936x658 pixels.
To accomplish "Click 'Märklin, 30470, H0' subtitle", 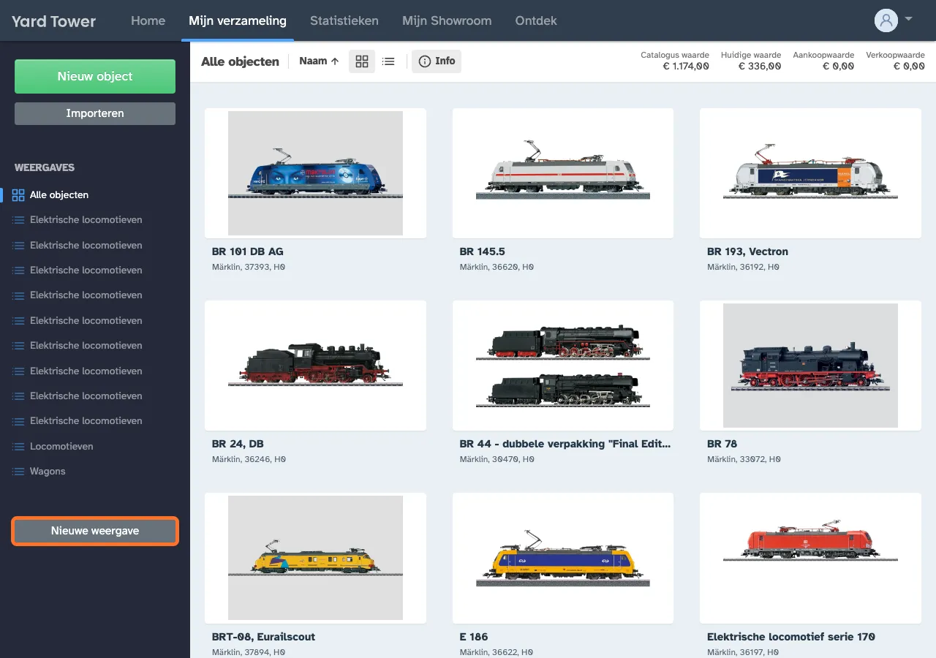I will point(497,460).
